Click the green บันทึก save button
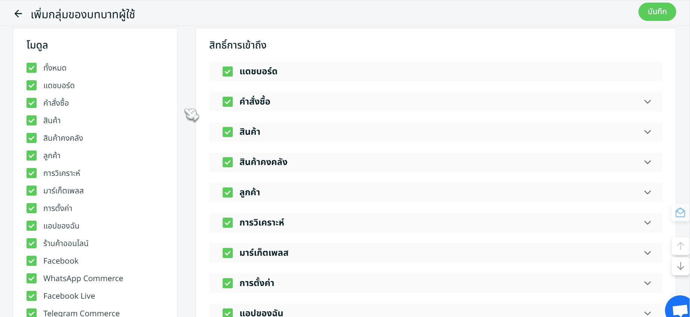The height and width of the screenshot is (317, 690). 657,12
